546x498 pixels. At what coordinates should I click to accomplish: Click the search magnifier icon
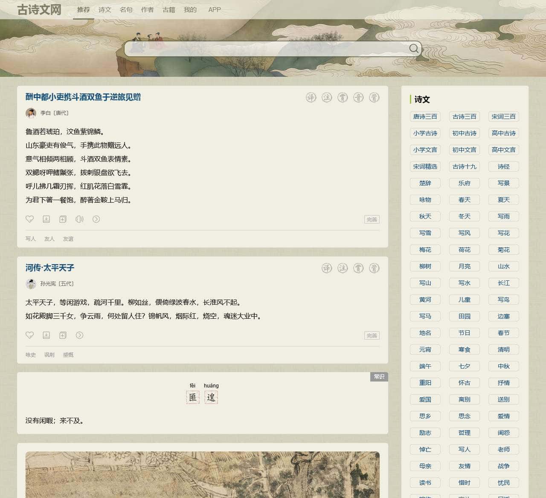[413, 48]
